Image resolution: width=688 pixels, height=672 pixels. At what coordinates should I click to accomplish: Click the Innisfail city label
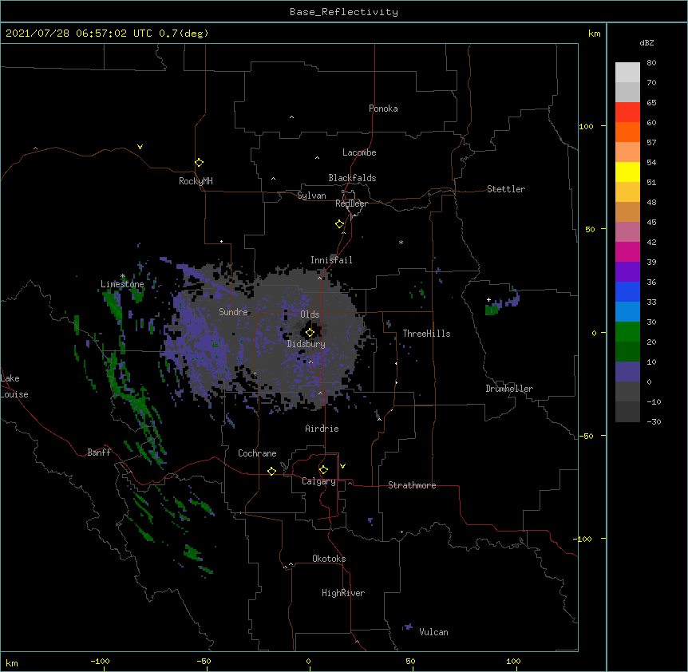click(331, 260)
